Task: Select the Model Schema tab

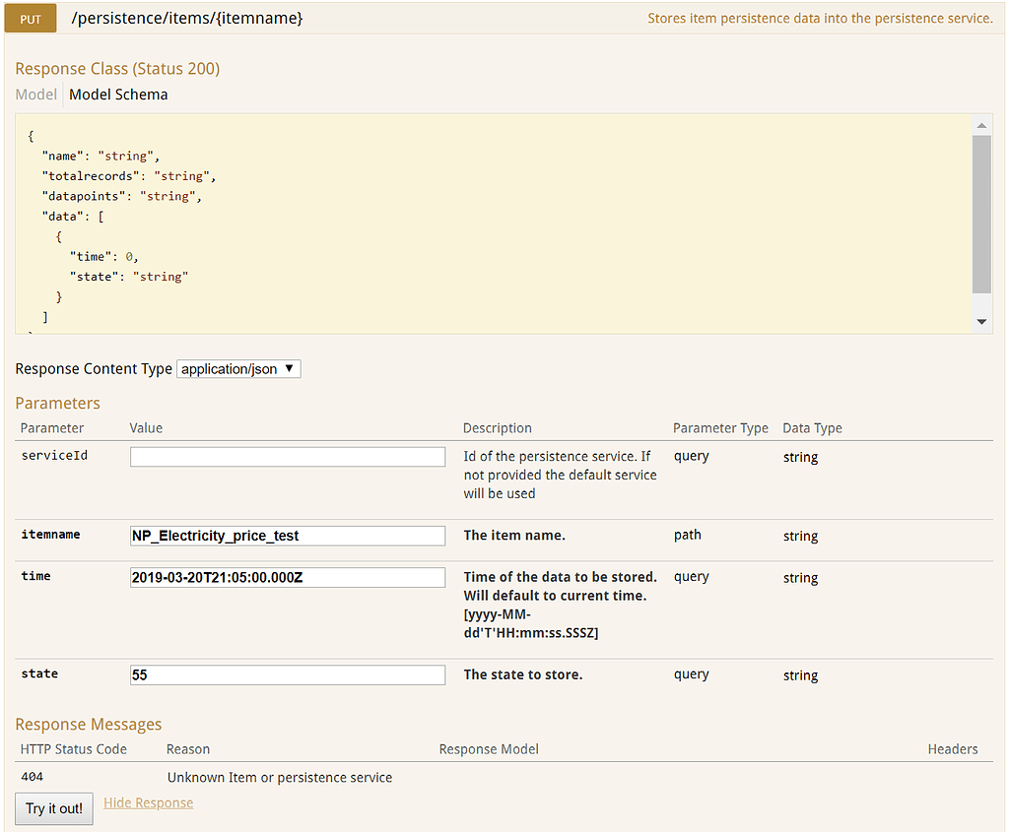Action: (118, 94)
